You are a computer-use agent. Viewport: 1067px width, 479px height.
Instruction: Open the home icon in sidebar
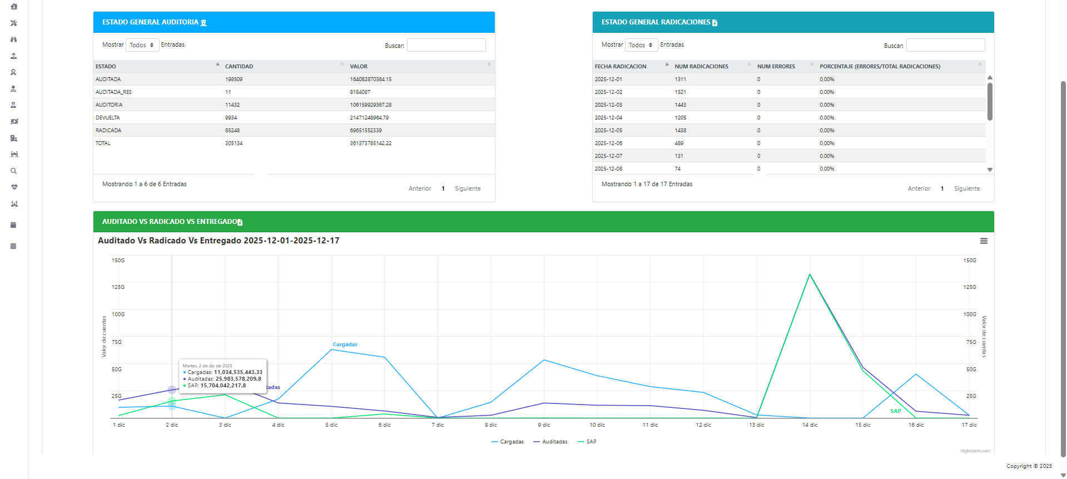[14, 7]
